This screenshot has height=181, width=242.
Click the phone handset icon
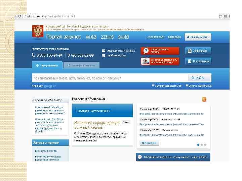click(x=33, y=55)
